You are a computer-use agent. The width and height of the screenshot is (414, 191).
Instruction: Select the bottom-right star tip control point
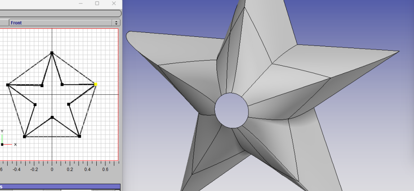pyautogui.click(x=80, y=136)
